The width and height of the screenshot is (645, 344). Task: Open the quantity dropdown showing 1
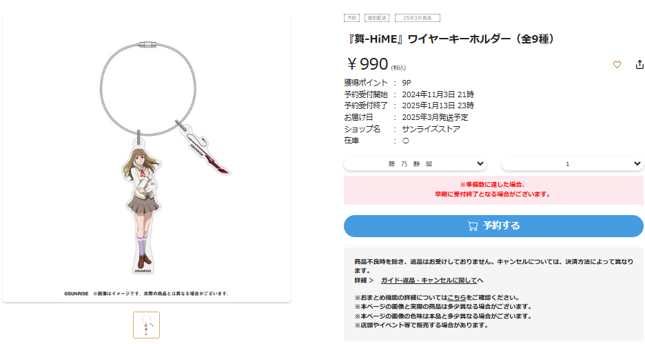572,164
